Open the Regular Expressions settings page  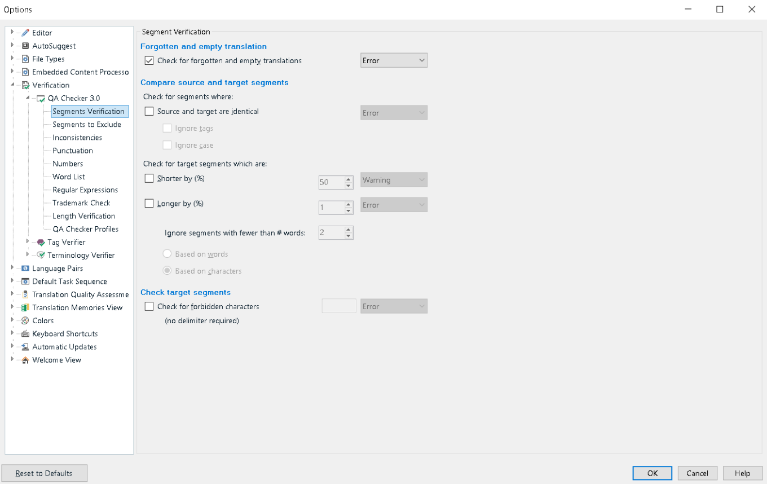85,190
